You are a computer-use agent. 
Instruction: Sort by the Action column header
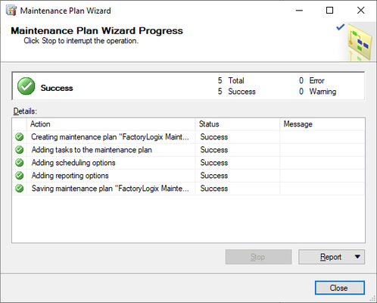(111, 124)
